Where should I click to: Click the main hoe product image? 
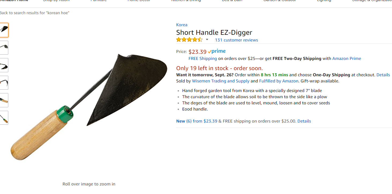click(89, 107)
